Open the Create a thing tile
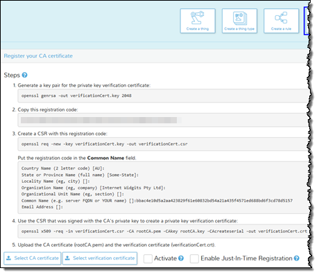 pyautogui.click(x=198, y=21)
